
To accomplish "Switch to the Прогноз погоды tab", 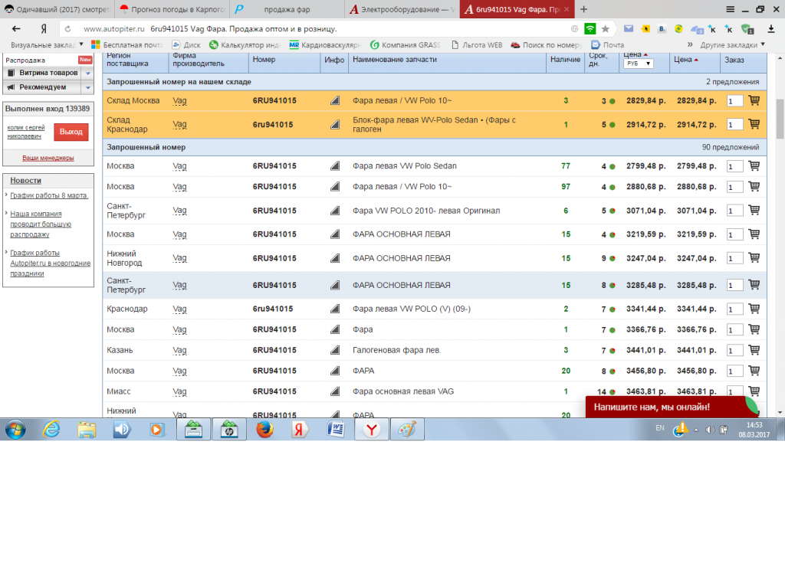I will (x=172, y=9).
